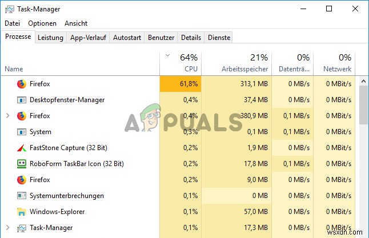Select the Systemunterbrechungen process icon
This screenshot has height=238, width=369.
coord(22,196)
